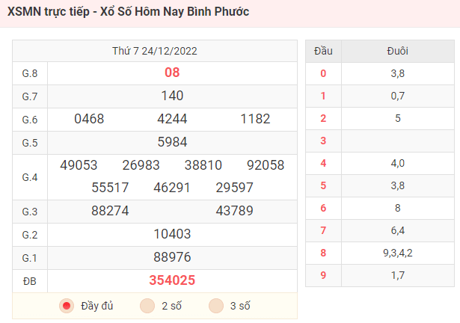Click the G.1 result 88976

coord(172,257)
